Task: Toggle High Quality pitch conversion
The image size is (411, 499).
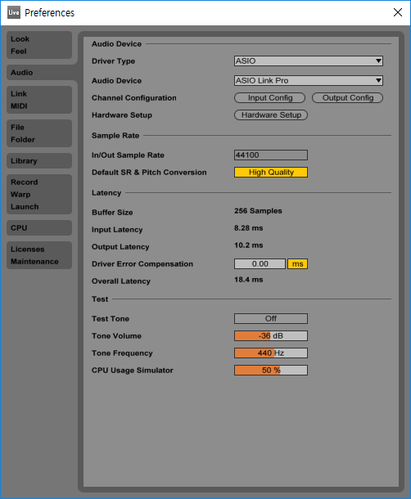Action: pyautogui.click(x=271, y=172)
